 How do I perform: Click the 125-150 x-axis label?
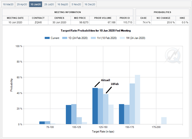point(103,127)
